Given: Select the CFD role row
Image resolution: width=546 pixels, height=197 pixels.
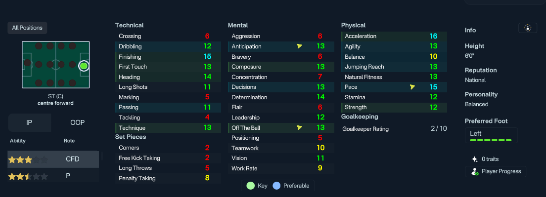Looking at the screenshot, I should click(x=53, y=159).
